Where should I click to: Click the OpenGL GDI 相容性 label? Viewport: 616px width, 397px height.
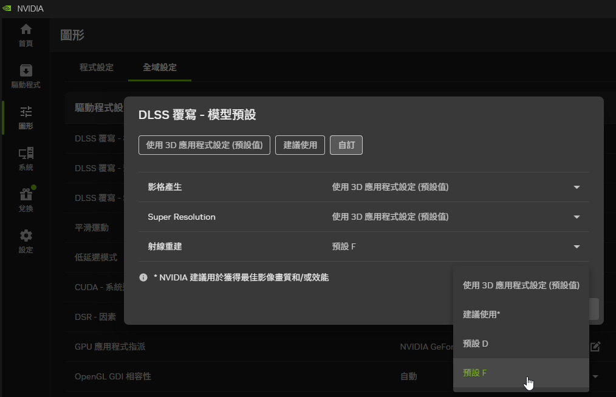(113, 376)
